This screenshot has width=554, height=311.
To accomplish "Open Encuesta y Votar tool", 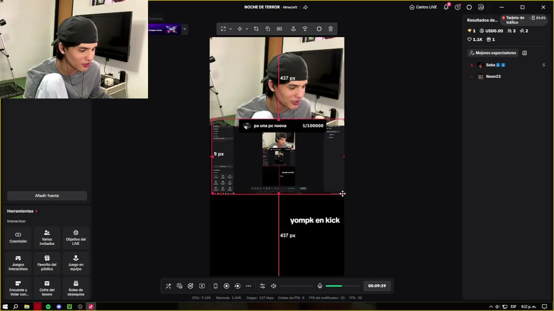I will point(18,288).
